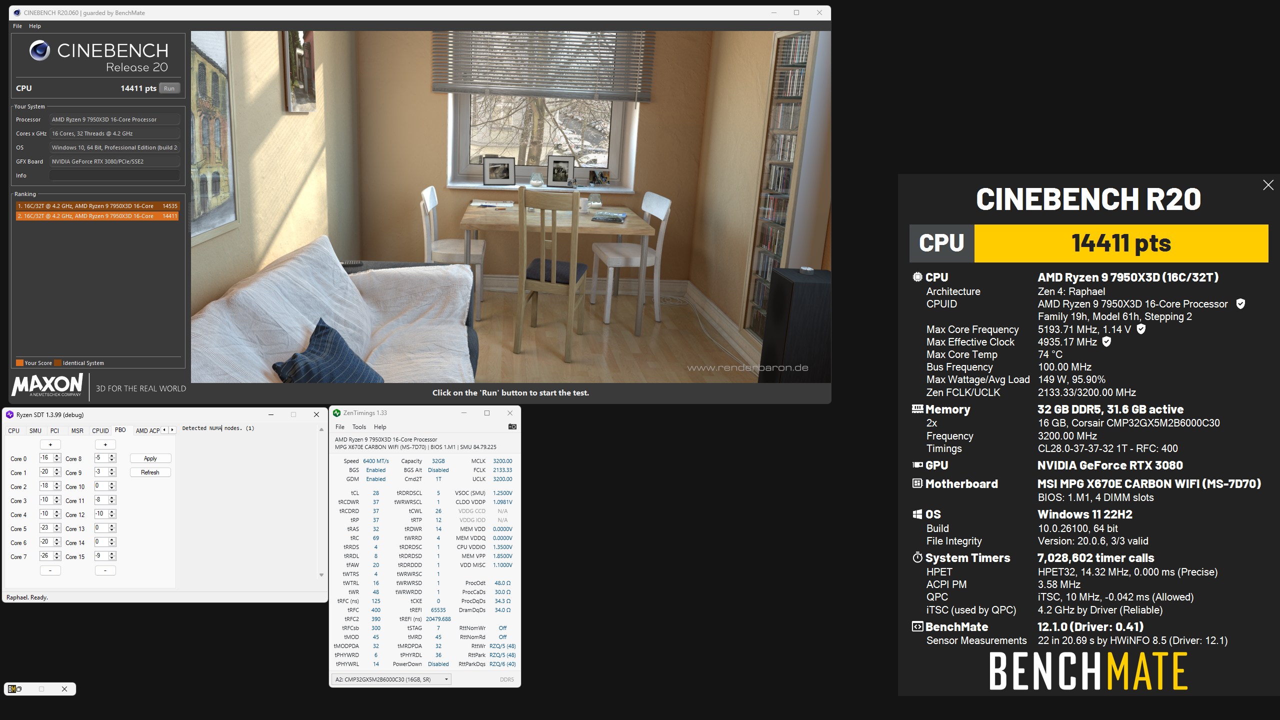
Task: Click the minus button below Core 7 column
Action: tap(50, 570)
